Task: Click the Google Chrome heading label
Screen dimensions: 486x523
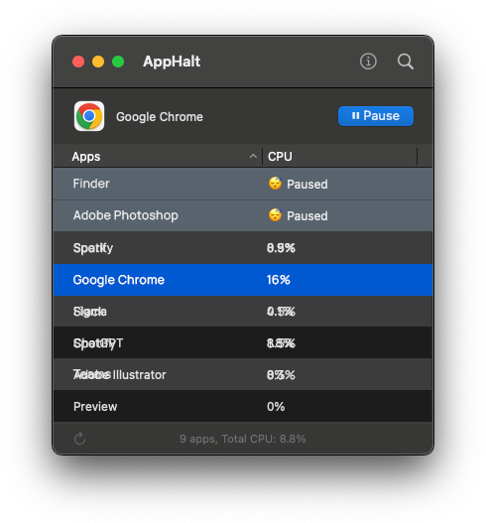Action: click(x=160, y=117)
